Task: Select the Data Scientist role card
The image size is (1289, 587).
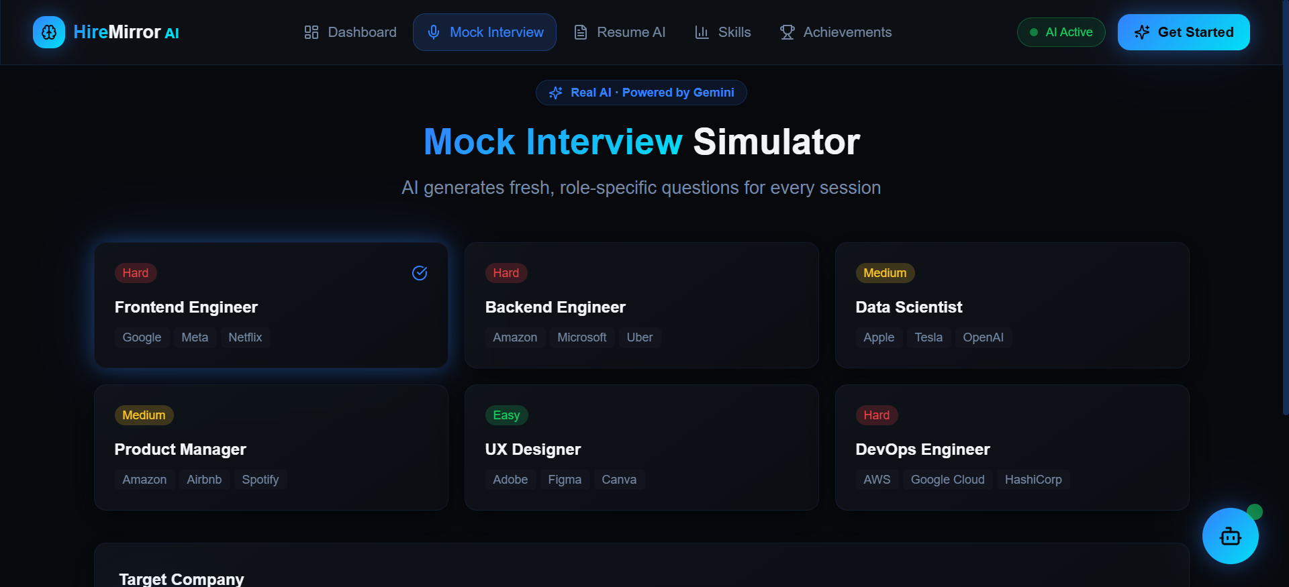Action: click(x=1012, y=305)
